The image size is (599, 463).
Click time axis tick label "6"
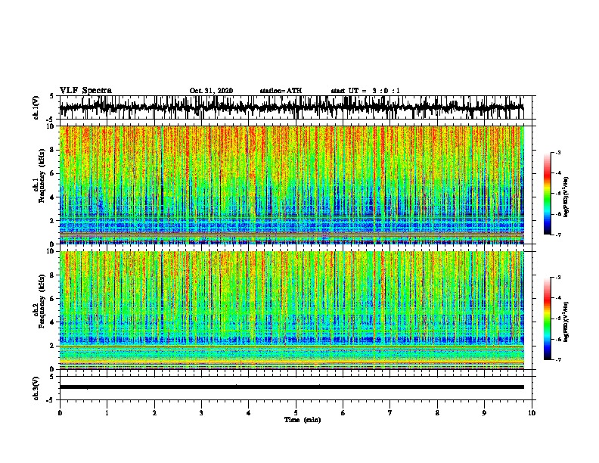(343, 413)
